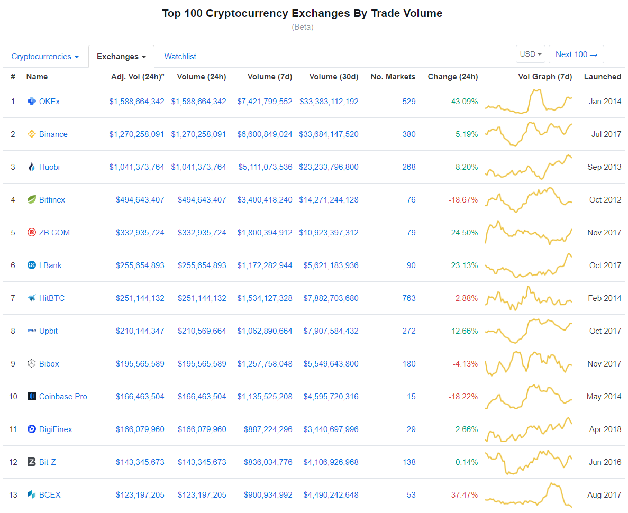Open the Exchanges dropdown tab
Screen dimensions: 628x513
tap(121, 57)
